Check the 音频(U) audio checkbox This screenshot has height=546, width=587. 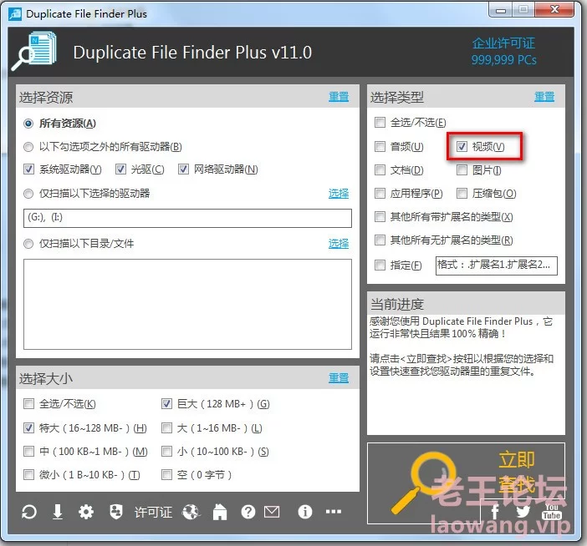coord(380,146)
